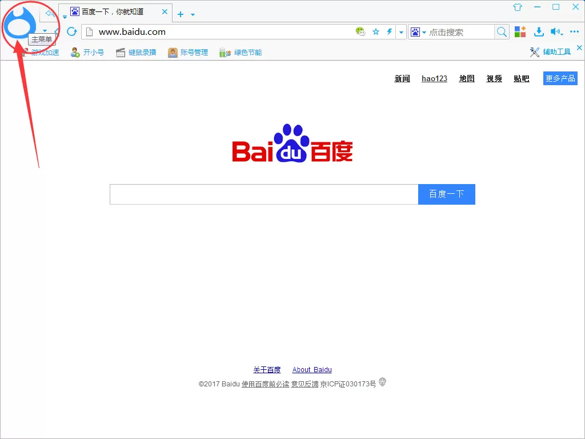Close the Baidu tab
The image size is (585, 439).
[x=165, y=11]
